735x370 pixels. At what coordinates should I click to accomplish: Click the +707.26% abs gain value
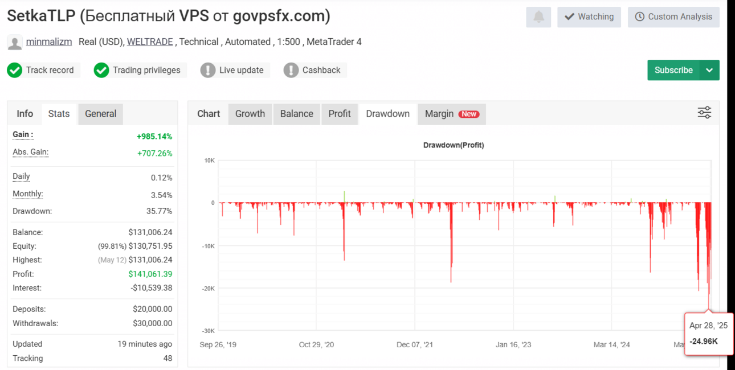click(154, 153)
